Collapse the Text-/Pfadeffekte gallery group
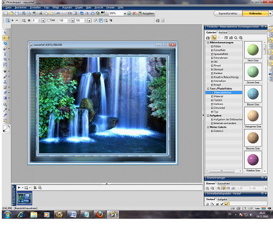The height and width of the screenshot is (226, 273). point(208,89)
